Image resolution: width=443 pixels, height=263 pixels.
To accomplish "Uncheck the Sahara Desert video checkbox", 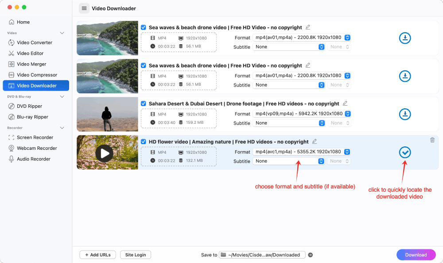I will coord(144,103).
